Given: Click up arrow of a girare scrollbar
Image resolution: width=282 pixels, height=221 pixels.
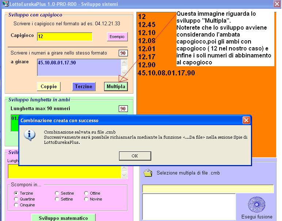Looking at the screenshot, I should pos(124,62).
